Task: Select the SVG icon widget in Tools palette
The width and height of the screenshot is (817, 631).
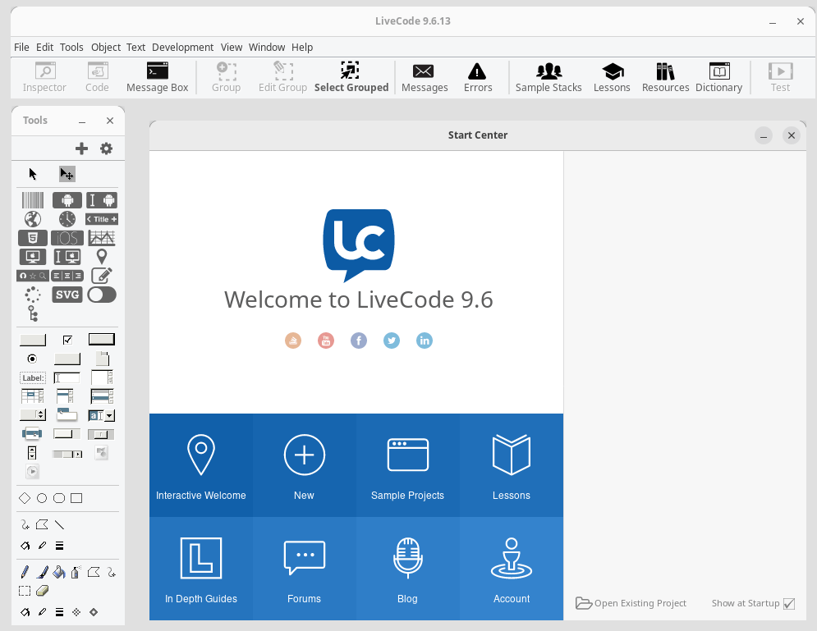Action: point(67,295)
